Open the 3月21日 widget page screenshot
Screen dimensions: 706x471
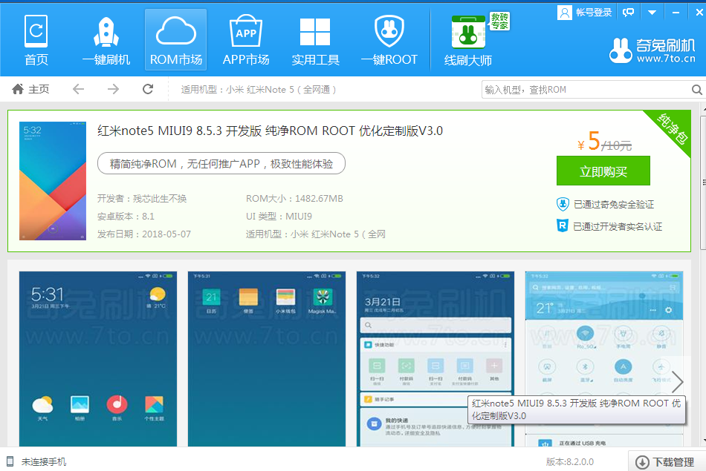coord(435,359)
